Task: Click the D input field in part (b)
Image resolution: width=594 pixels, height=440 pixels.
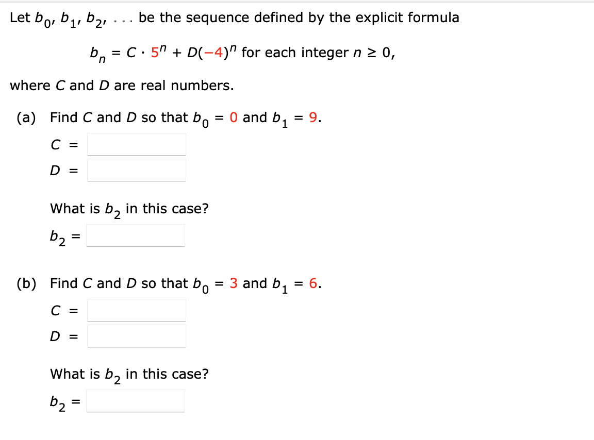Action: point(136,336)
